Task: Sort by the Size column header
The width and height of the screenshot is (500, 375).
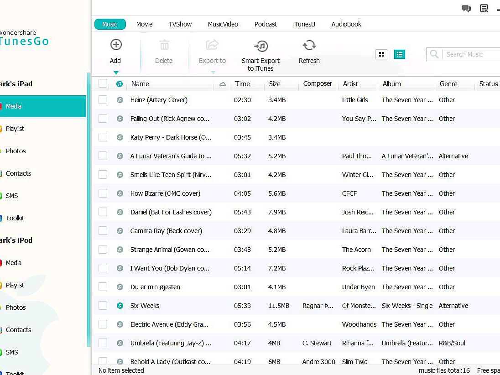Action: [275, 84]
